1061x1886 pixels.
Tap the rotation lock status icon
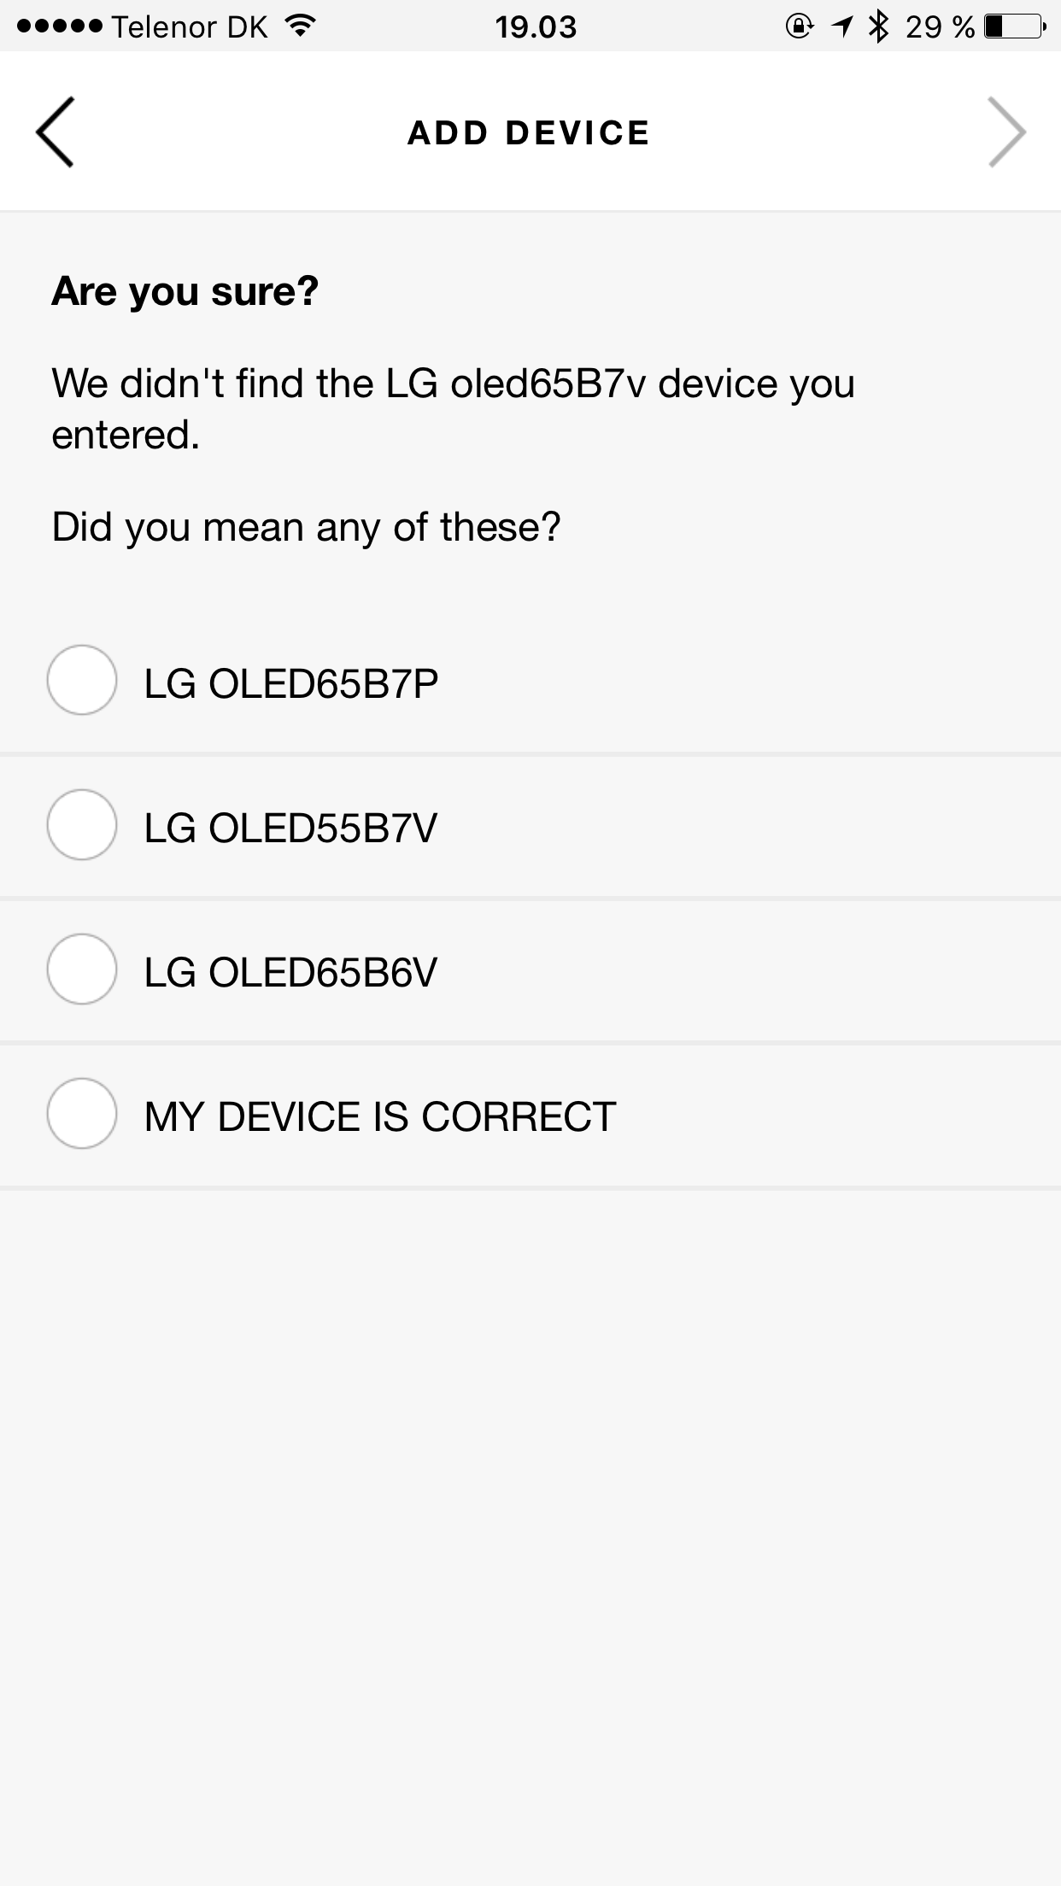click(799, 26)
